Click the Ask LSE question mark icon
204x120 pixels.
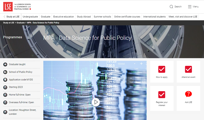tap(188, 94)
